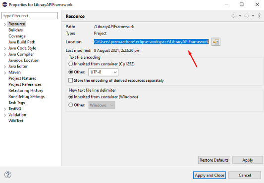Expand the Java Code Style tree node

5,48
